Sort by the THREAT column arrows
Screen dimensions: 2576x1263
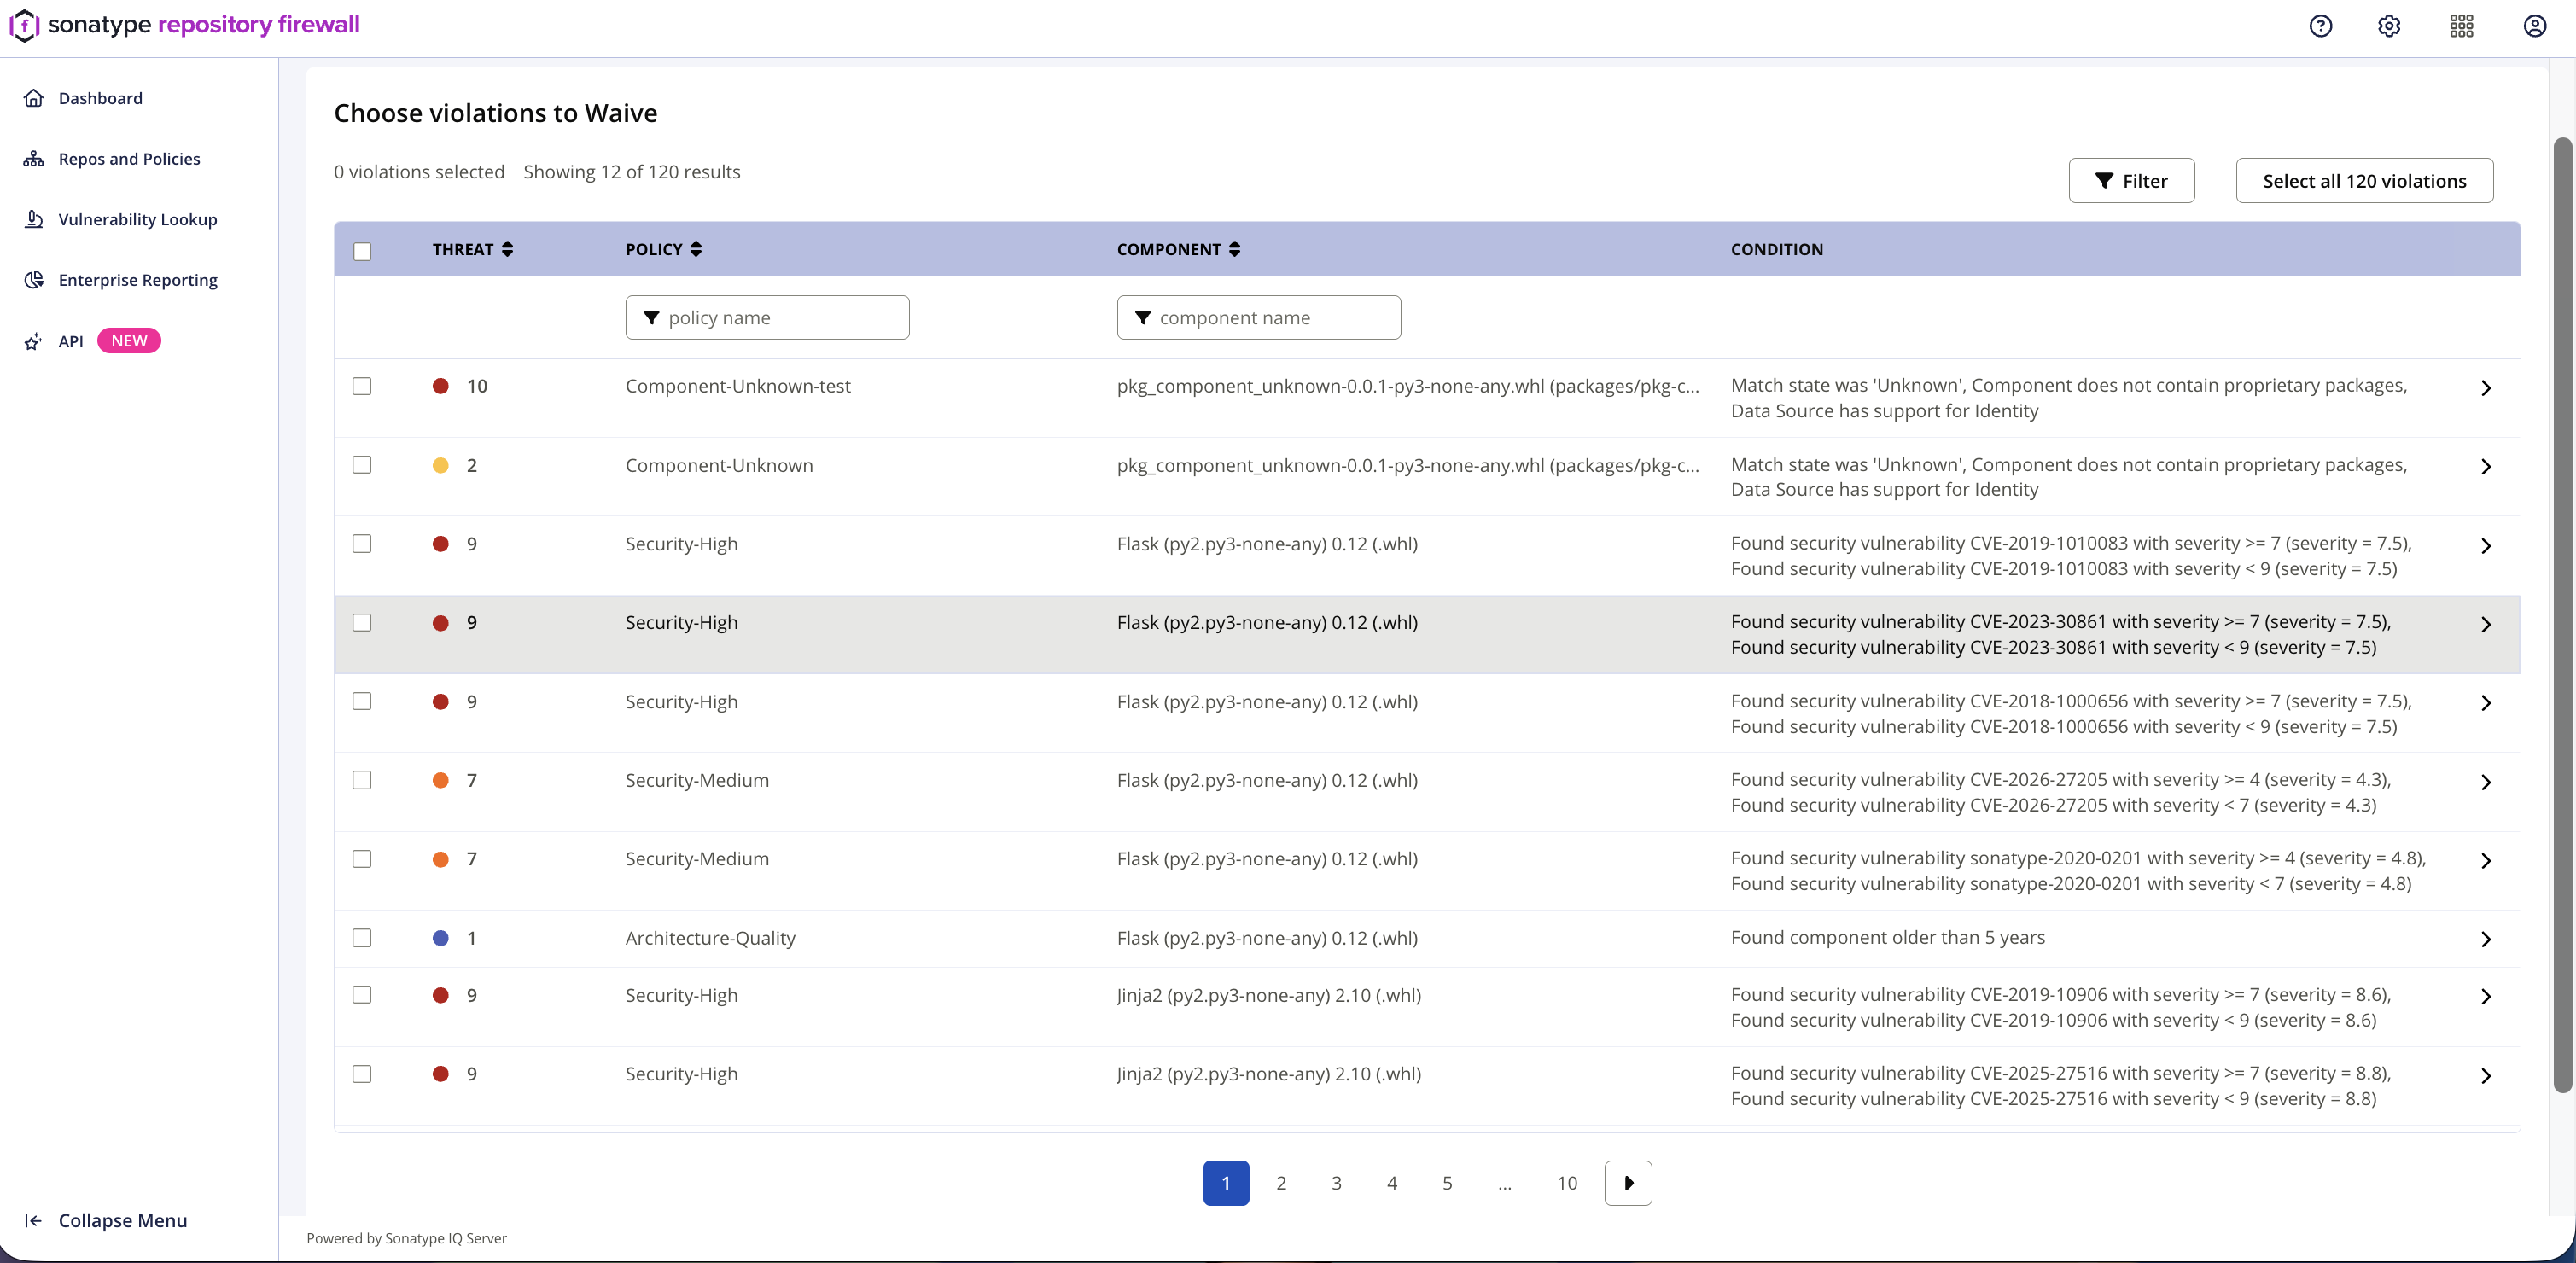pos(507,249)
